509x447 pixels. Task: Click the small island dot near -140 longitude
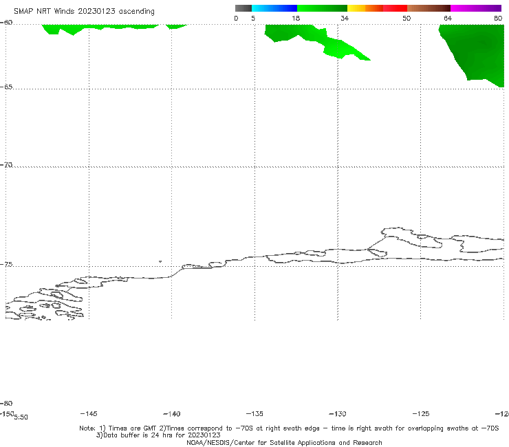pyautogui.click(x=160, y=261)
